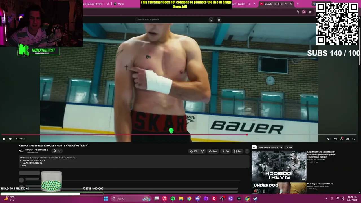
Task: Start voice search with the microphone icon
Action: tap(219, 20)
